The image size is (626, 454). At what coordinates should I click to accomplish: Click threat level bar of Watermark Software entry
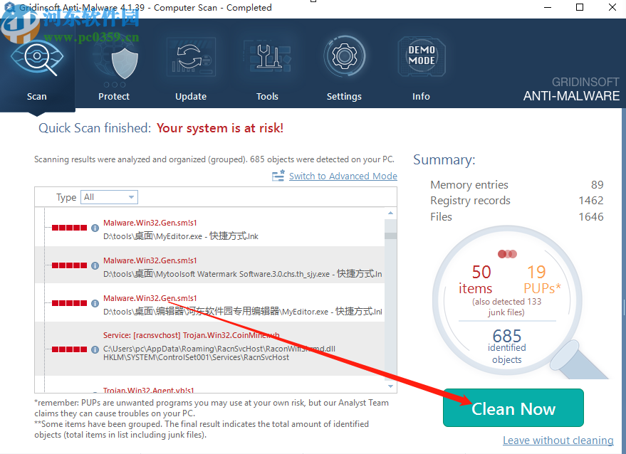(69, 265)
